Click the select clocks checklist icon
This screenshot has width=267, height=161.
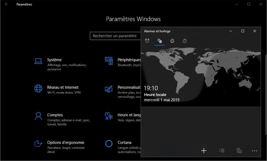(222, 151)
